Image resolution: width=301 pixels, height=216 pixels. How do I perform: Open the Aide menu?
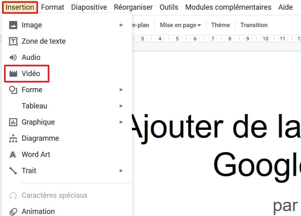click(286, 7)
